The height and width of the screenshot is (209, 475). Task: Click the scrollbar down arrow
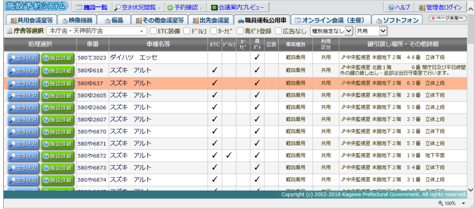470,189
